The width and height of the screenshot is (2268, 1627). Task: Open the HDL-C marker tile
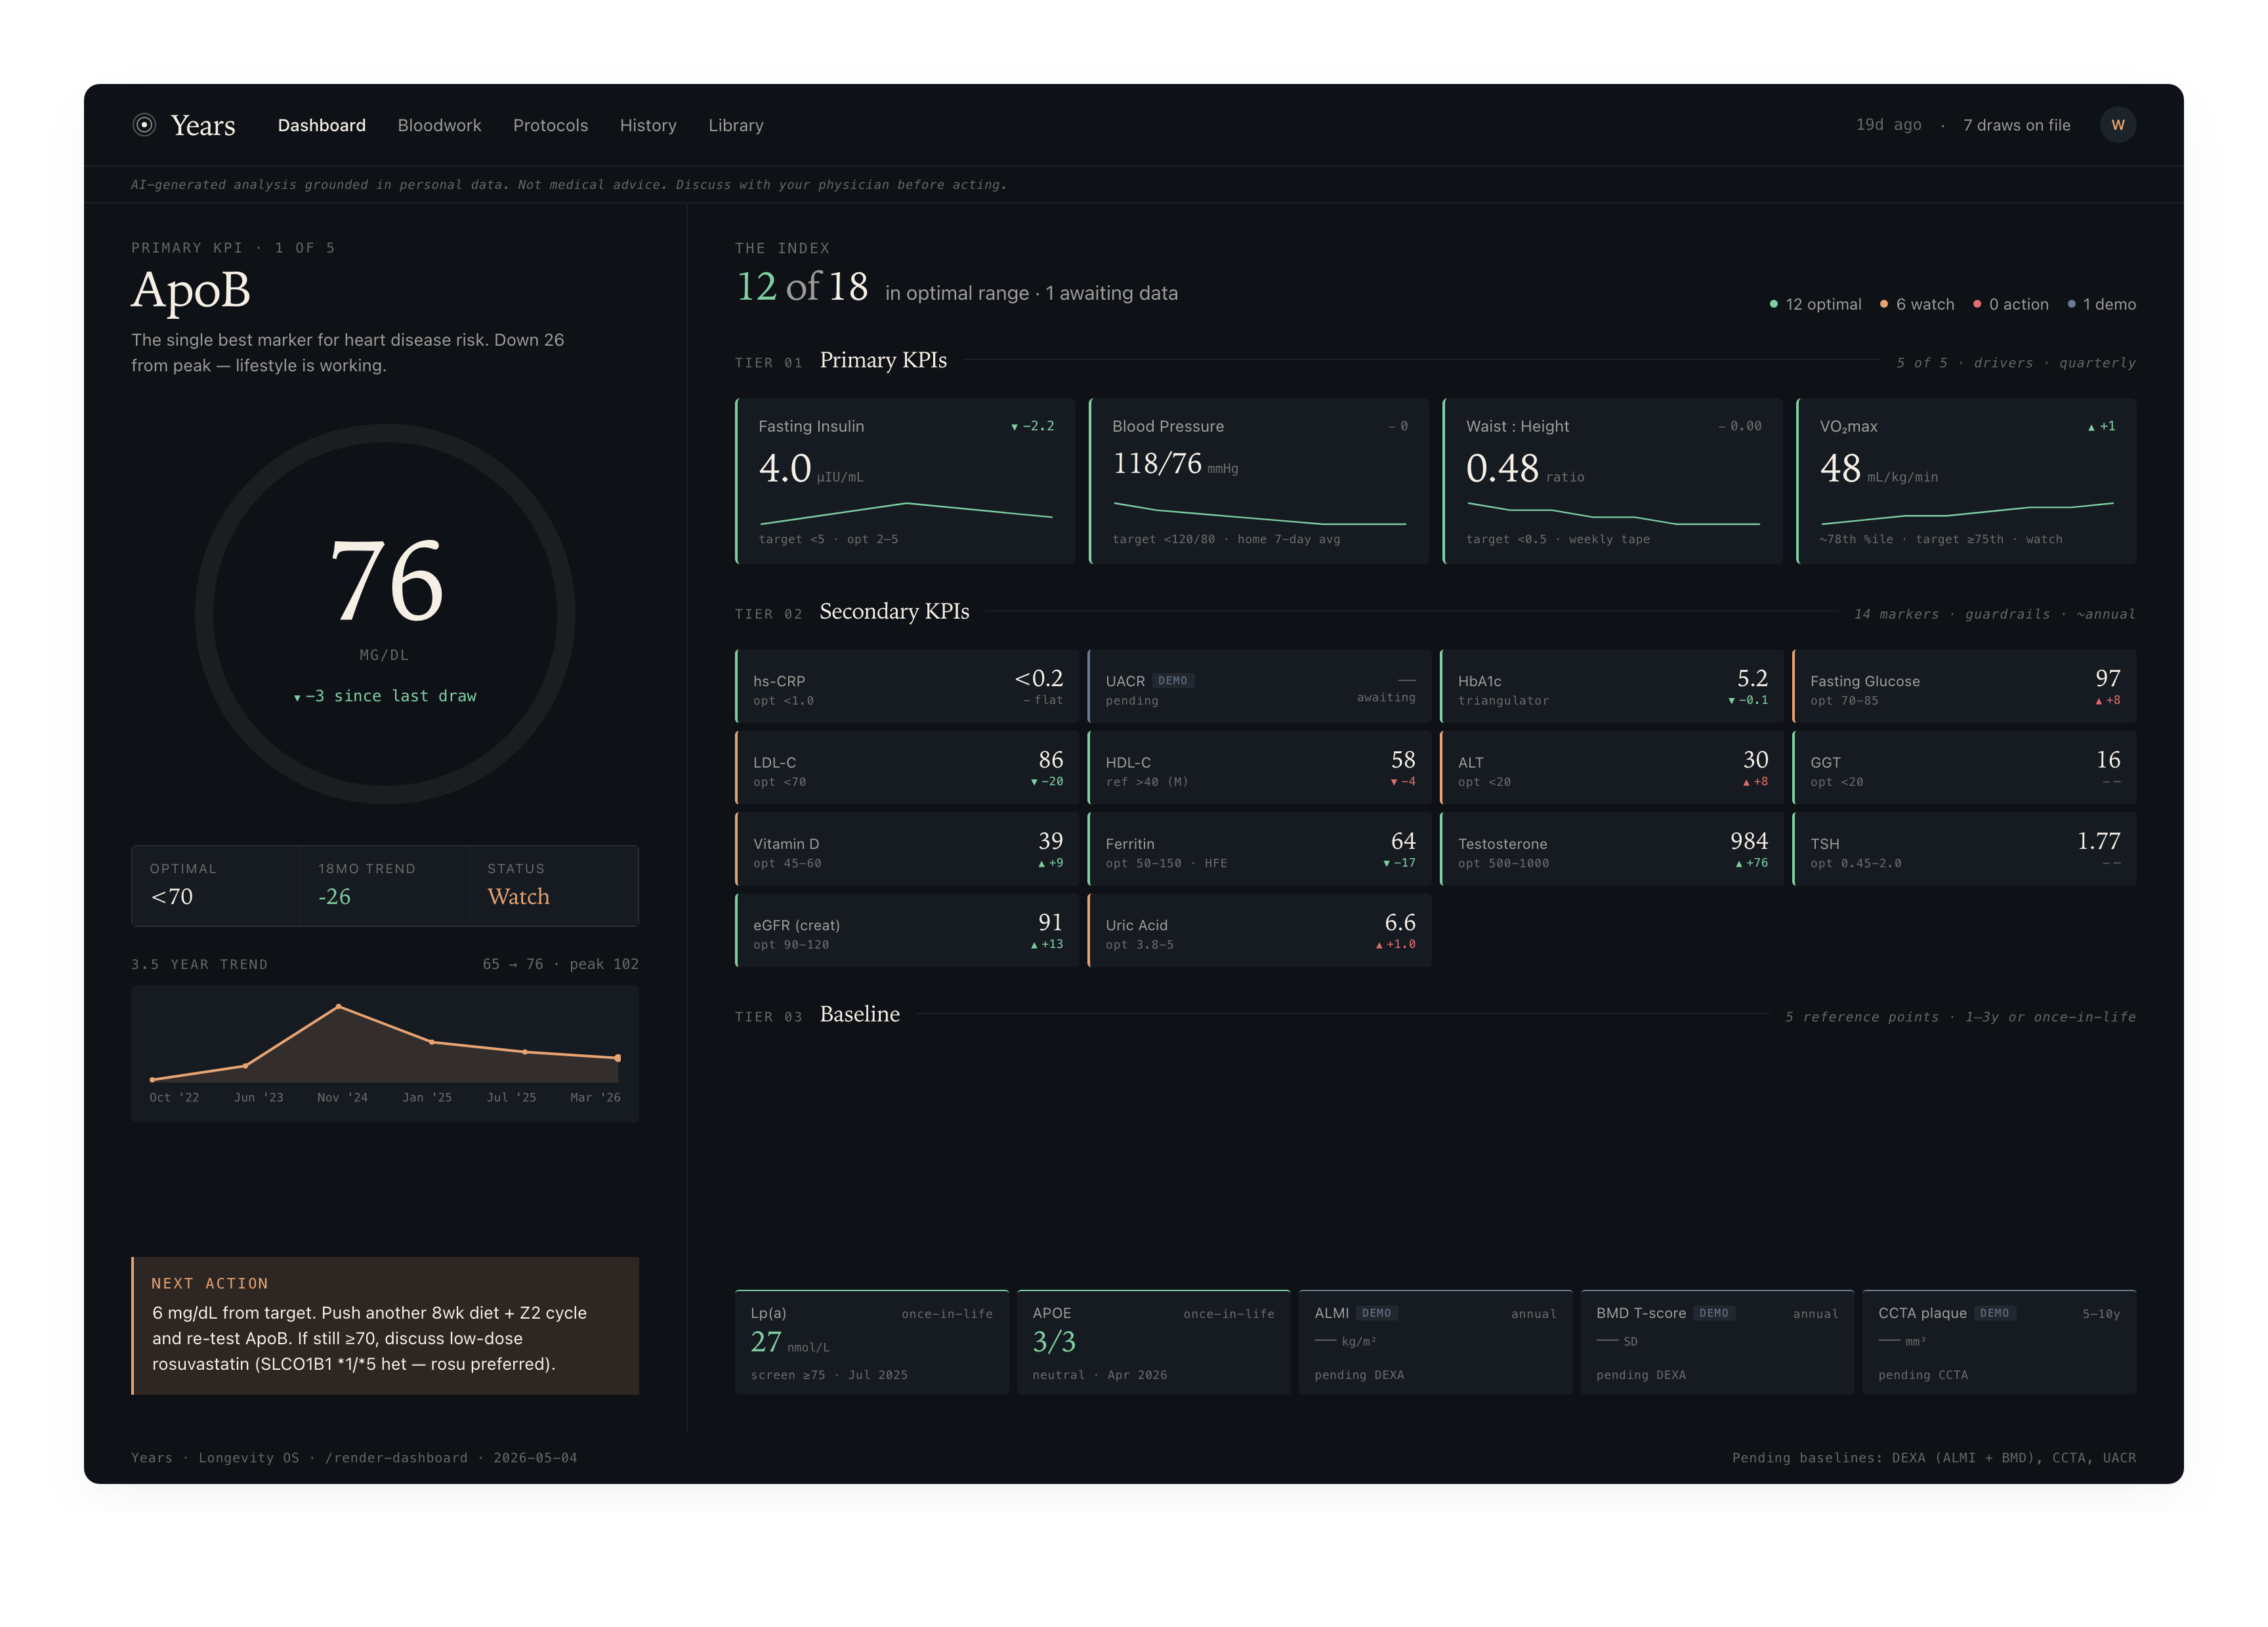click(x=1259, y=768)
